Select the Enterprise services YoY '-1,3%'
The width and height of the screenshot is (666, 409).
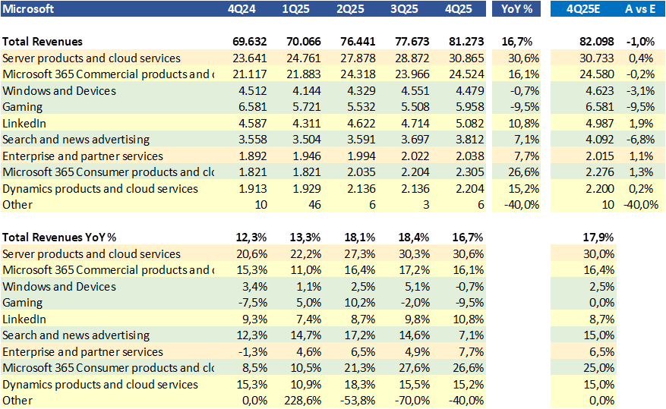253,352
